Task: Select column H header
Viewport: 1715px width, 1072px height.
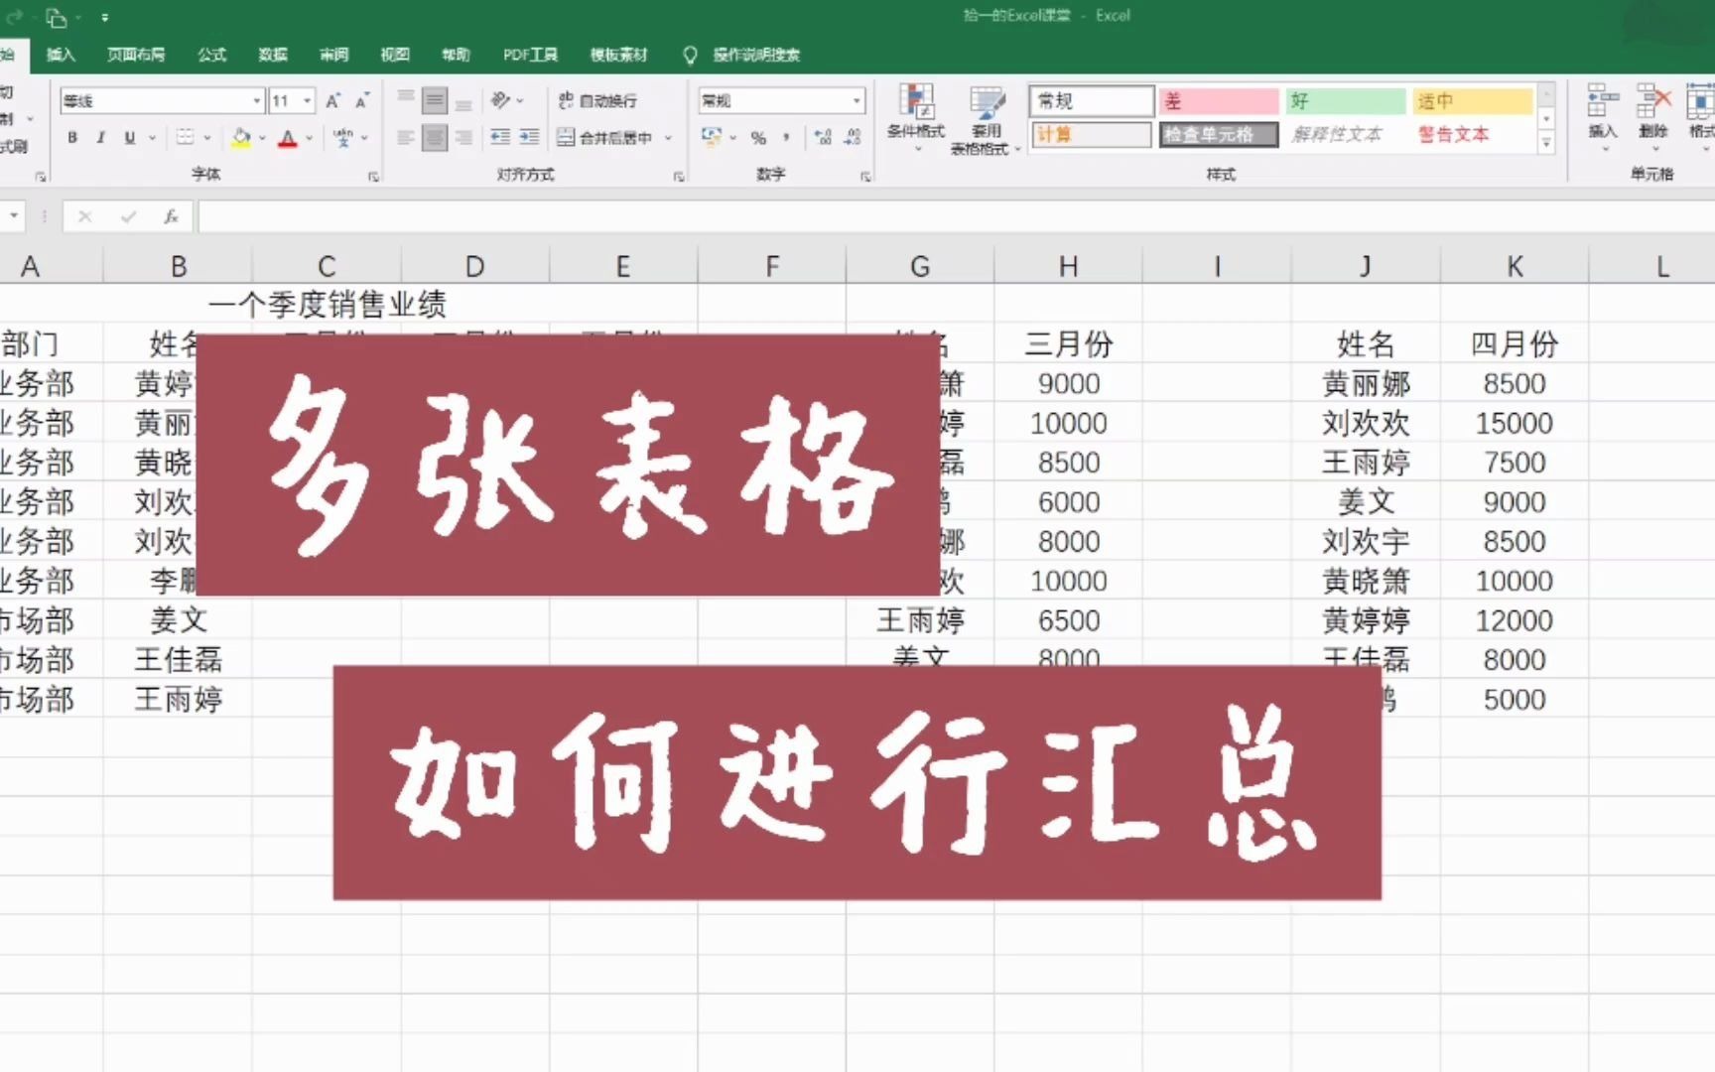Action: (1068, 266)
